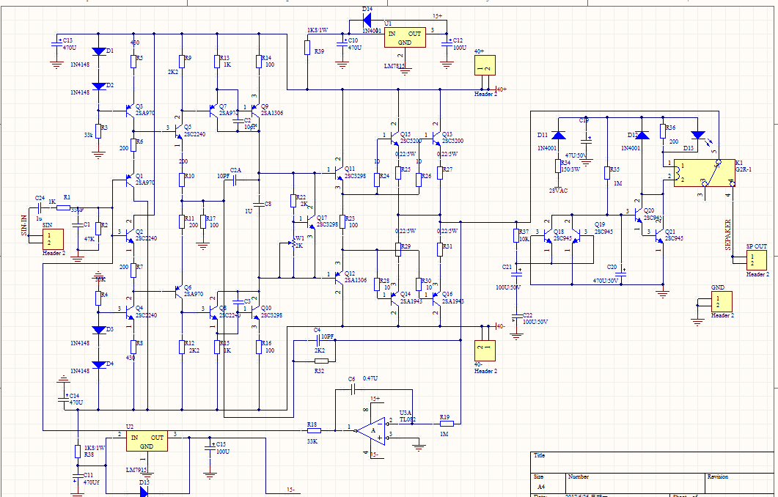Click the 28VAC power label
Viewport: 778px width, 497px height.
558,191
